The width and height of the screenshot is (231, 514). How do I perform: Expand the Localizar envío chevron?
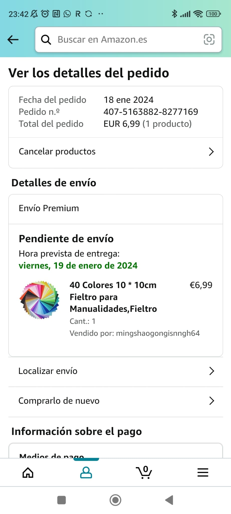211,371
